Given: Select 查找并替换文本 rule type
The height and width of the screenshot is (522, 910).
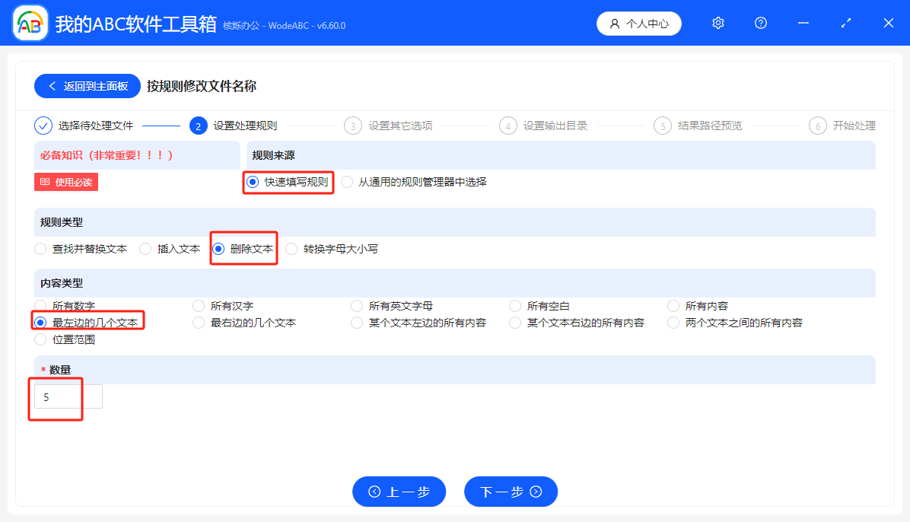Looking at the screenshot, I should click(x=39, y=248).
